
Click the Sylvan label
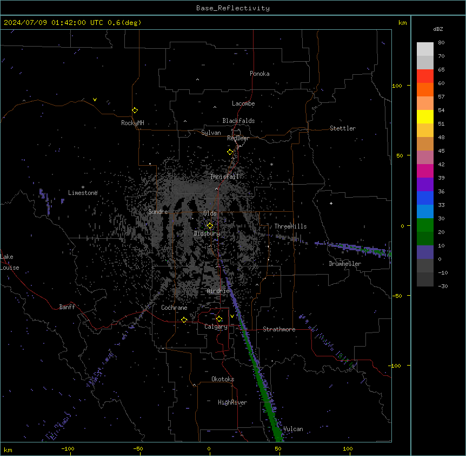pos(211,133)
